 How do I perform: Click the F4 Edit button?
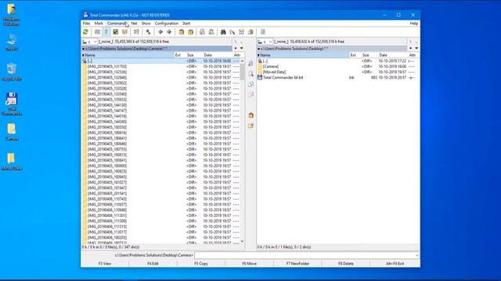click(153, 264)
